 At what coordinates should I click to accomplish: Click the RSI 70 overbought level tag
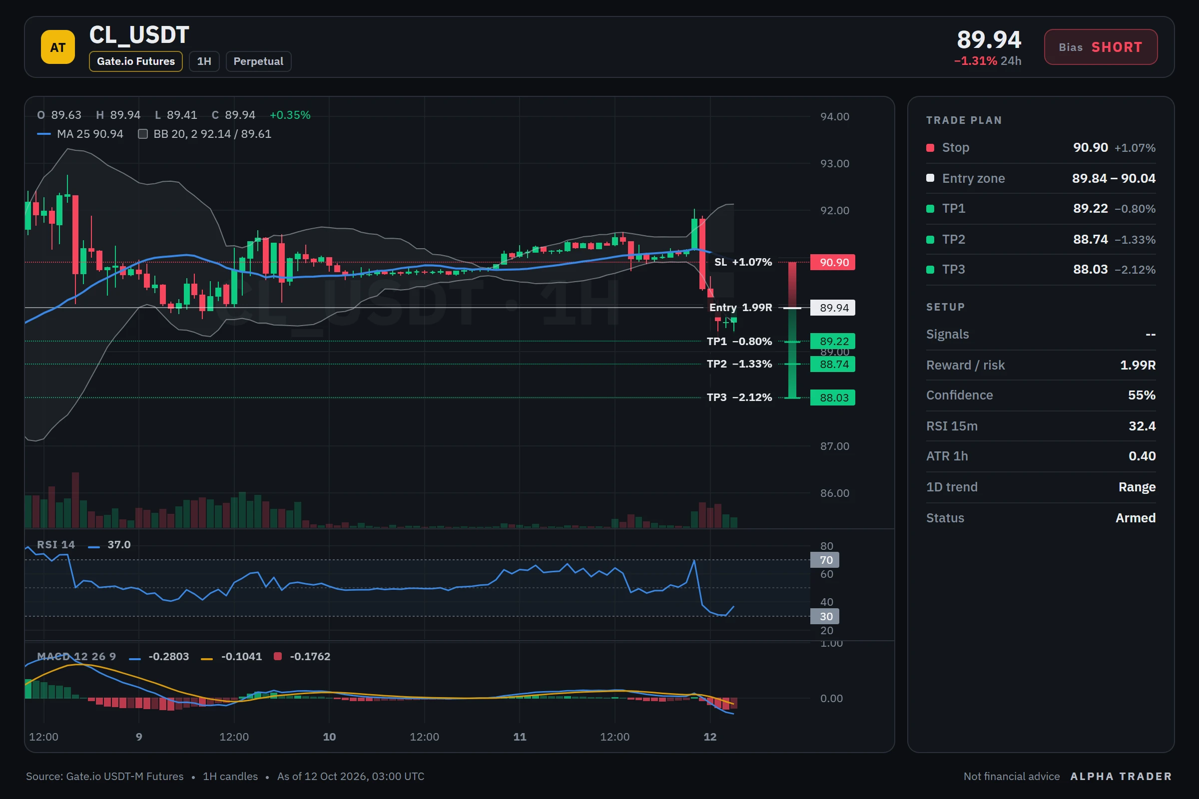point(824,560)
